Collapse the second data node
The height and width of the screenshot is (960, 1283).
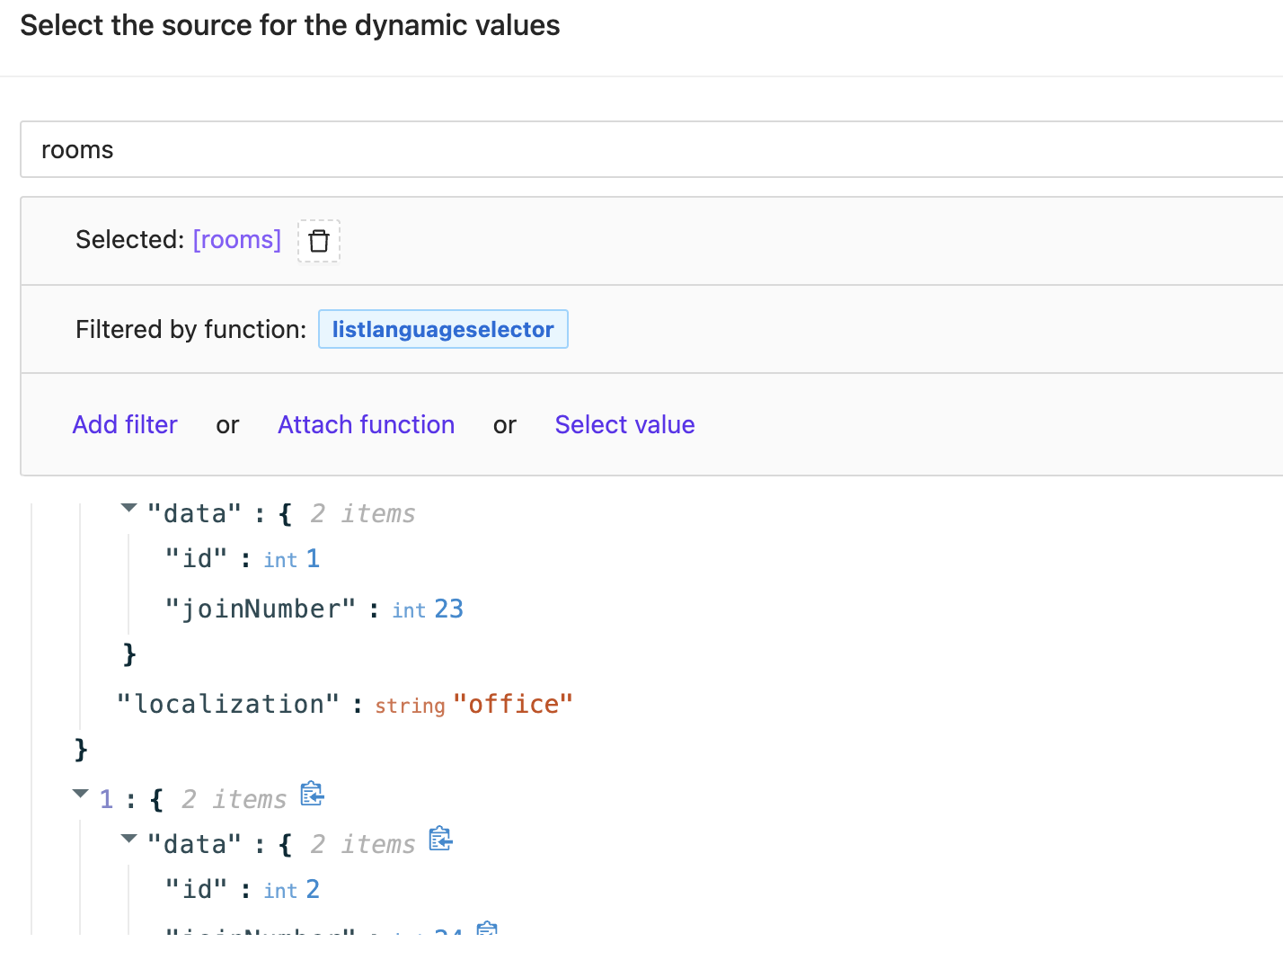(128, 839)
